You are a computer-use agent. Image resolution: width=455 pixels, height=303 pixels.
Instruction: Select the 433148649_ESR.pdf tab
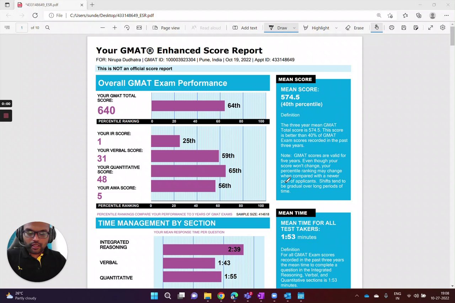point(50,5)
